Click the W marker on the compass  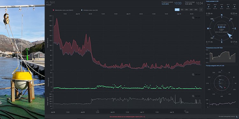(208, 29)
